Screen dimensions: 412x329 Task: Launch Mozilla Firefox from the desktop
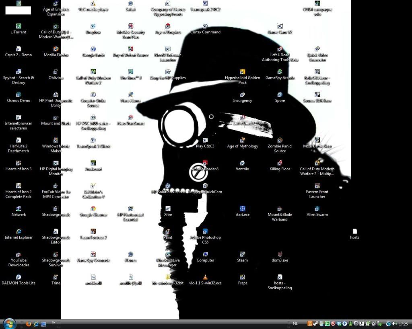pyautogui.click(x=56, y=52)
